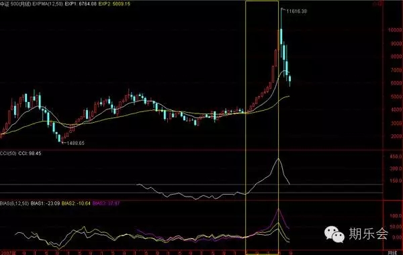Toggle the purple BIAS3 label

click(106, 203)
